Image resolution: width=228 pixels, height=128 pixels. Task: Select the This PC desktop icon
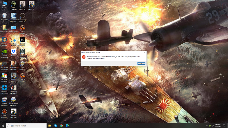point(5,5)
